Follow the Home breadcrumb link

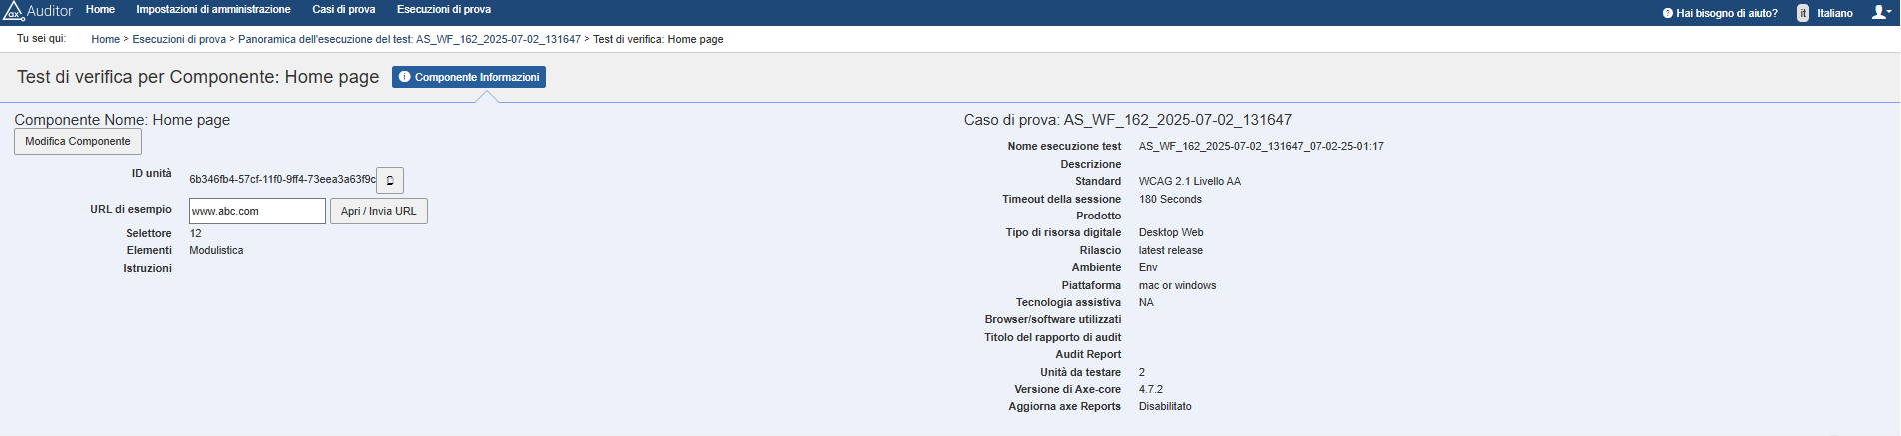(x=105, y=40)
